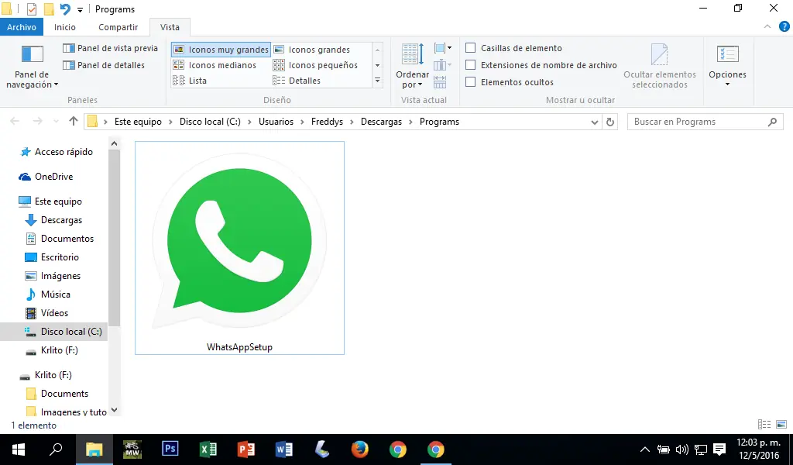The height and width of the screenshot is (465, 793).
Task: Switch to Lista layout
Action: point(190,81)
